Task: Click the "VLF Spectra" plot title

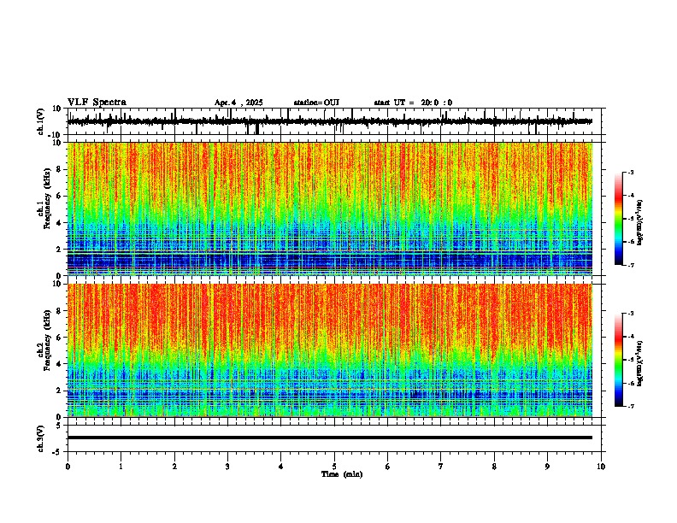Action: [x=97, y=103]
